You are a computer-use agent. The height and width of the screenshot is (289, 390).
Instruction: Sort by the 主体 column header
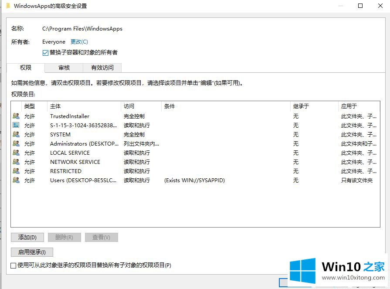point(84,106)
